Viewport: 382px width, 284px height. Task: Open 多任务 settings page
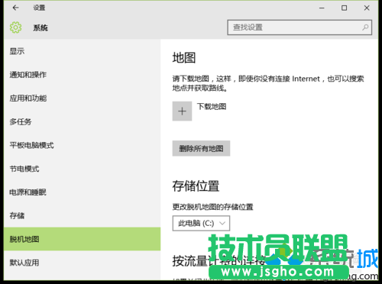pos(82,121)
